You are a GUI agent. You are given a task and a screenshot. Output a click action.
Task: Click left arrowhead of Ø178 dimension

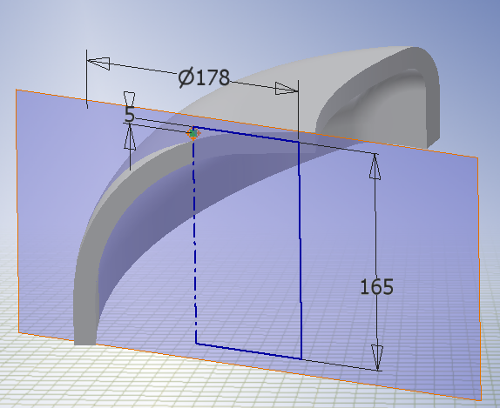(x=98, y=63)
